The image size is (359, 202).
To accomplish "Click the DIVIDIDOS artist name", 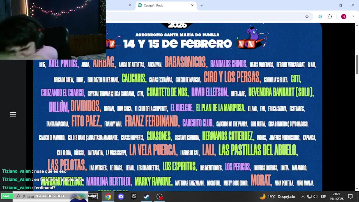I will [86, 106].
